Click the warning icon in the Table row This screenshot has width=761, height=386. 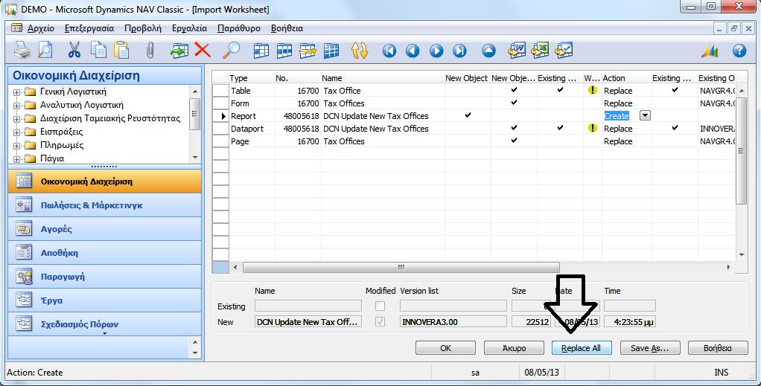coord(592,90)
